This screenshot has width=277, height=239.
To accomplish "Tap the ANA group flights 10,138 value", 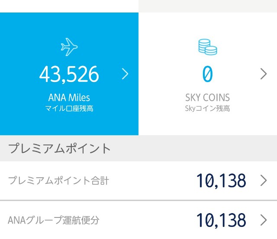I will point(221,220).
